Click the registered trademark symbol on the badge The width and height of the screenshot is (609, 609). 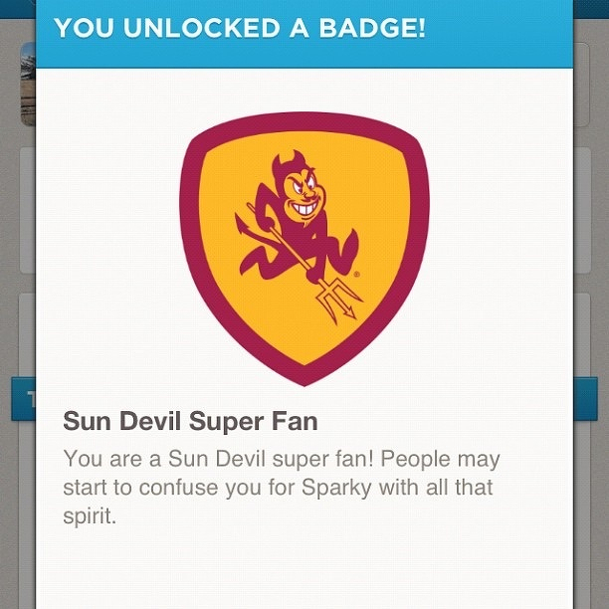pyautogui.click(x=355, y=272)
